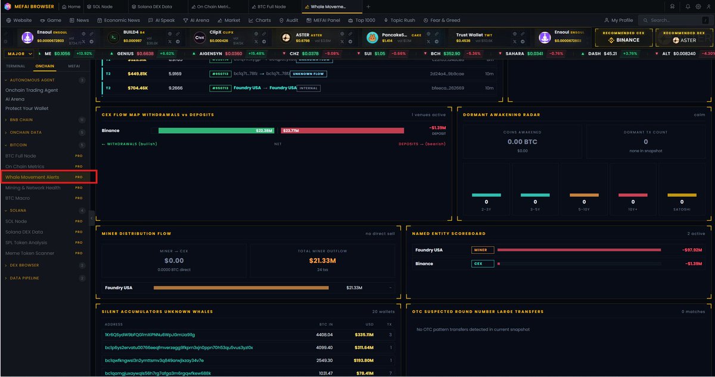Click green Binance withdrawals bar
715x377 pixels.
click(216, 130)
